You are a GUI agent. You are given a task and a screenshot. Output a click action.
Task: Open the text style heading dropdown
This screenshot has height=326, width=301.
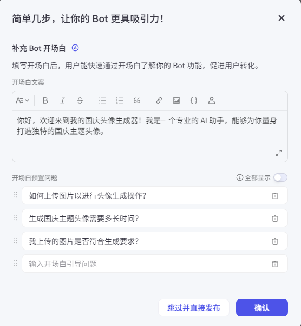[x=23, y=100]
